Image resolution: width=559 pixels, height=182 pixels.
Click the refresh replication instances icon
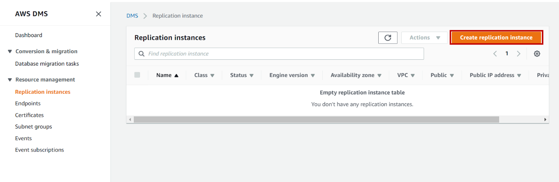(388, 37)
